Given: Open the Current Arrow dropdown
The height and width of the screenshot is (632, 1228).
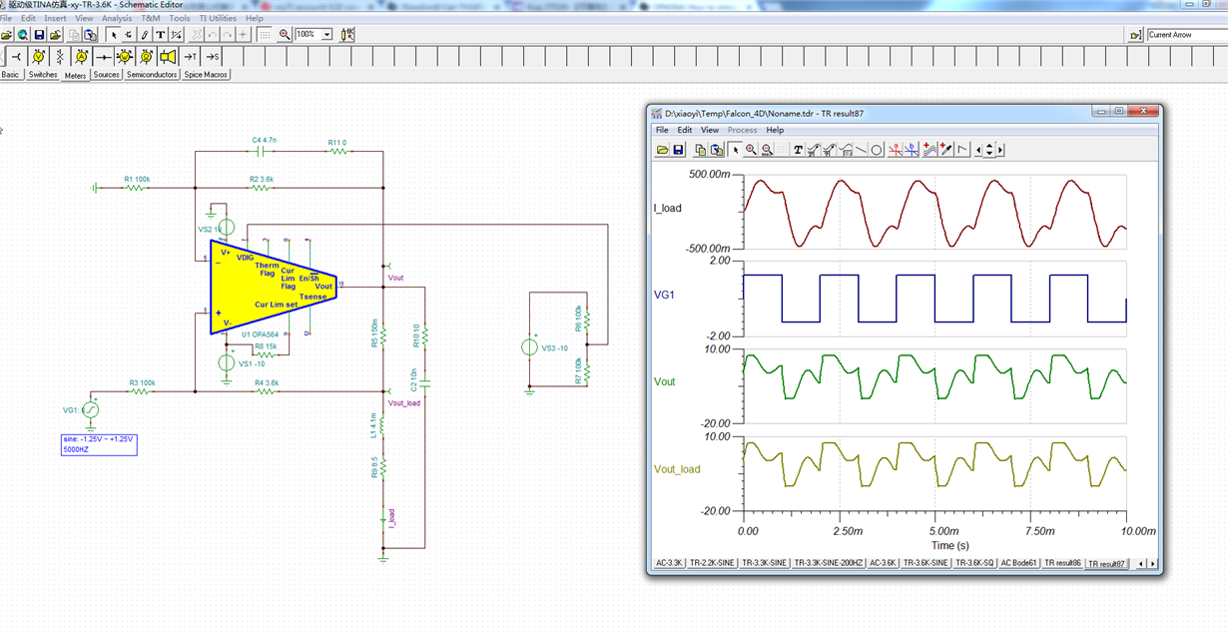Looking at the screenshot, I should (1186, 35).
